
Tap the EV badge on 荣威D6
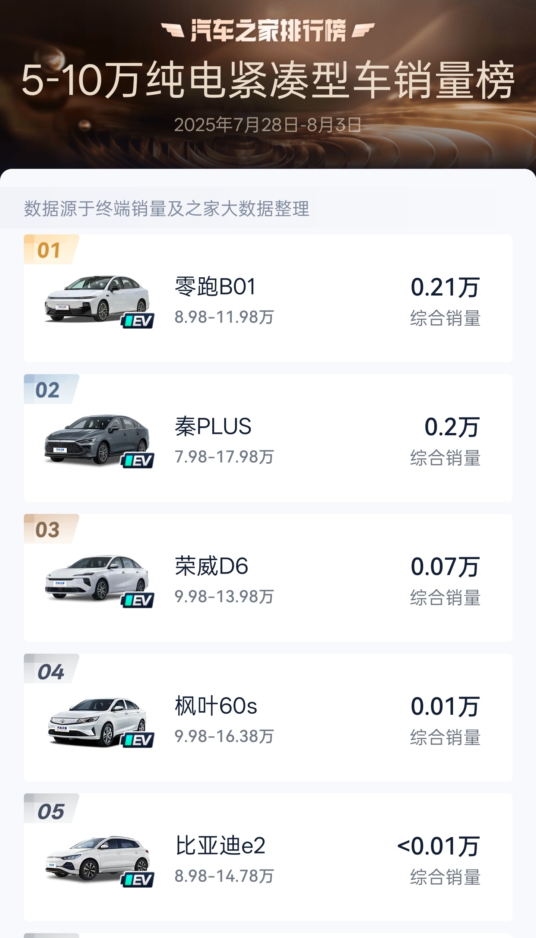[x=137, y=600]
